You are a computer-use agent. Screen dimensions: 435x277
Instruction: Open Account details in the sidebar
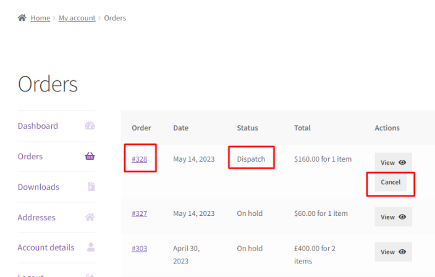(46, 247)
